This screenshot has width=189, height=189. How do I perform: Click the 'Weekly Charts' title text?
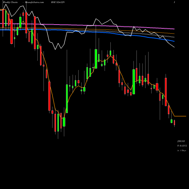[x=10, y=2]
